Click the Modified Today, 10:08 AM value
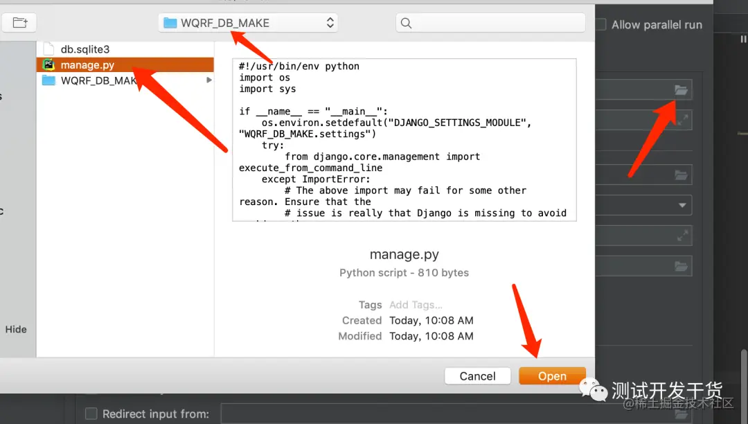The image size is (748, 424). (x=431, y=336)
